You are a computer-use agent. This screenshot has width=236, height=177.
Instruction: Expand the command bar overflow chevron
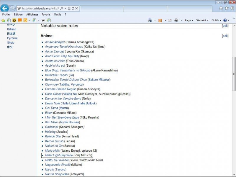point(234,18)
